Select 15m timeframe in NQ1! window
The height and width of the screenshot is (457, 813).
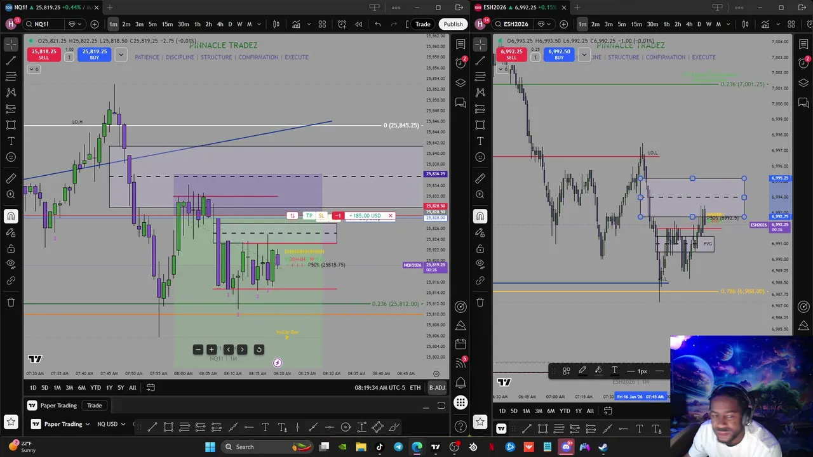[167, 24]
